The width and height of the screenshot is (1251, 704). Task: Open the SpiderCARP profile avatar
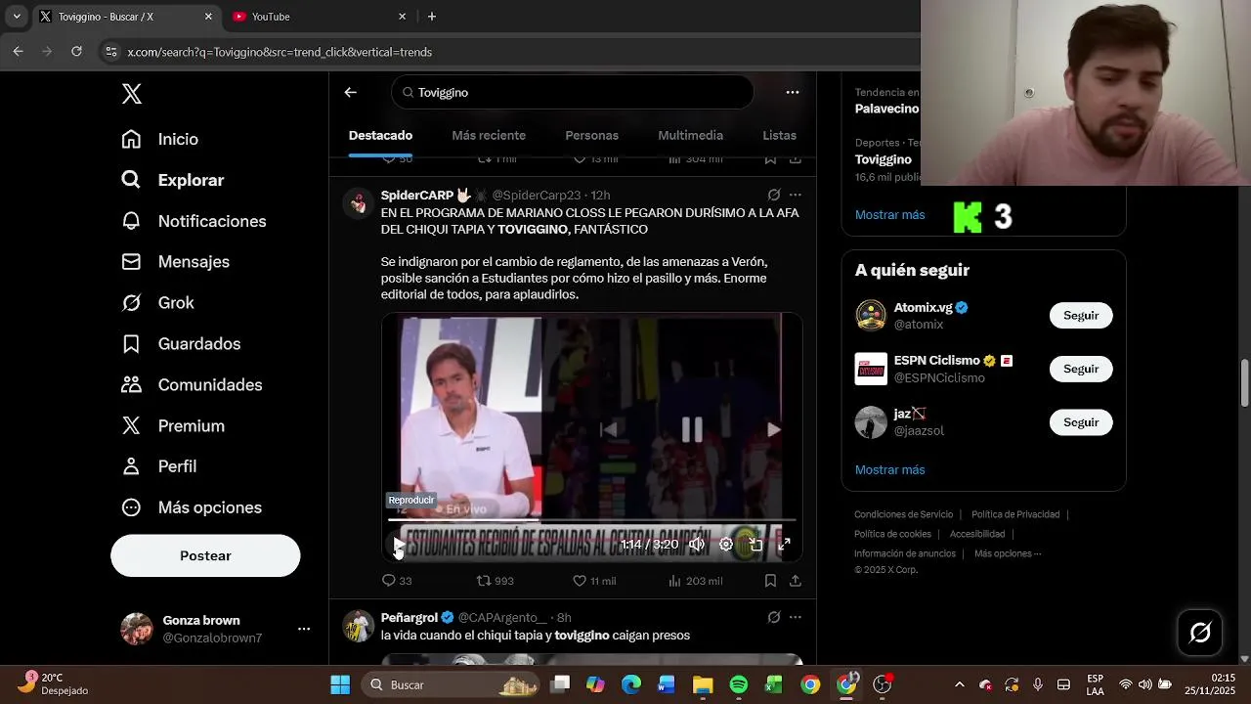(359, 203)
